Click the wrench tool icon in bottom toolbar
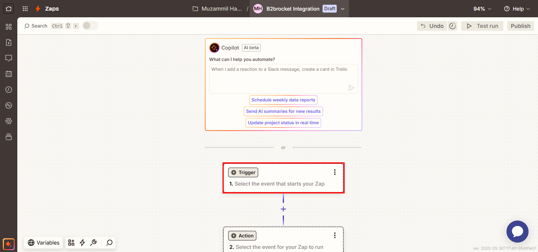The image size is (538, 252). 93,243
